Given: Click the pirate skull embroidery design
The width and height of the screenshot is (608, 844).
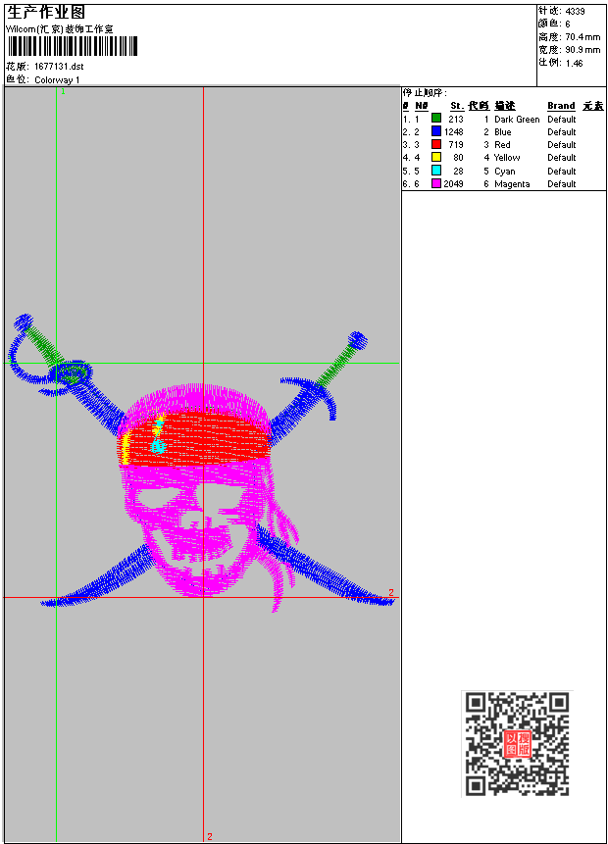Looking at the screenshot, I should 201,463.
